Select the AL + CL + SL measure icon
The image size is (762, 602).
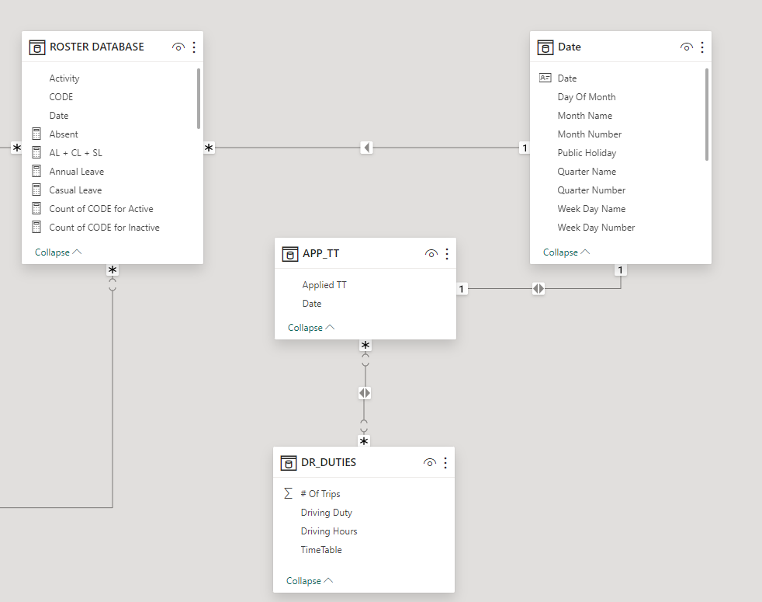tap(36, 152)
